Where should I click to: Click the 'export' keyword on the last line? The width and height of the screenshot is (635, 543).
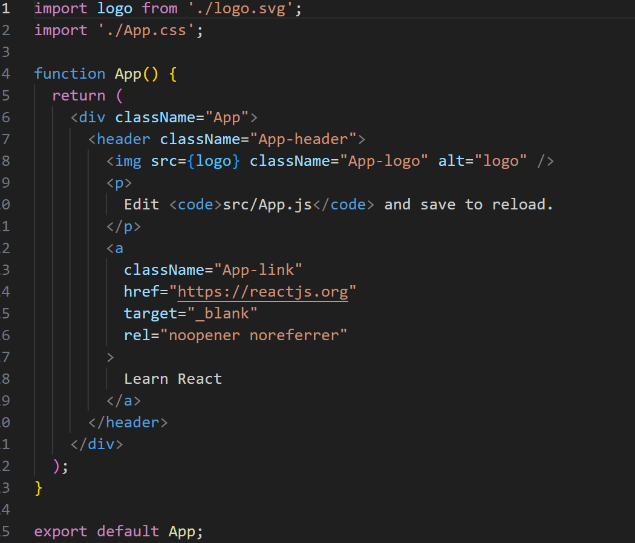60,531
